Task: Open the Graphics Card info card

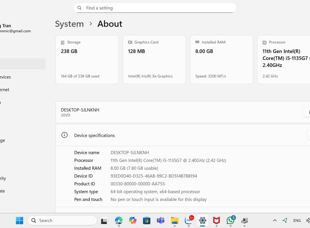Action: pos(154,59)
